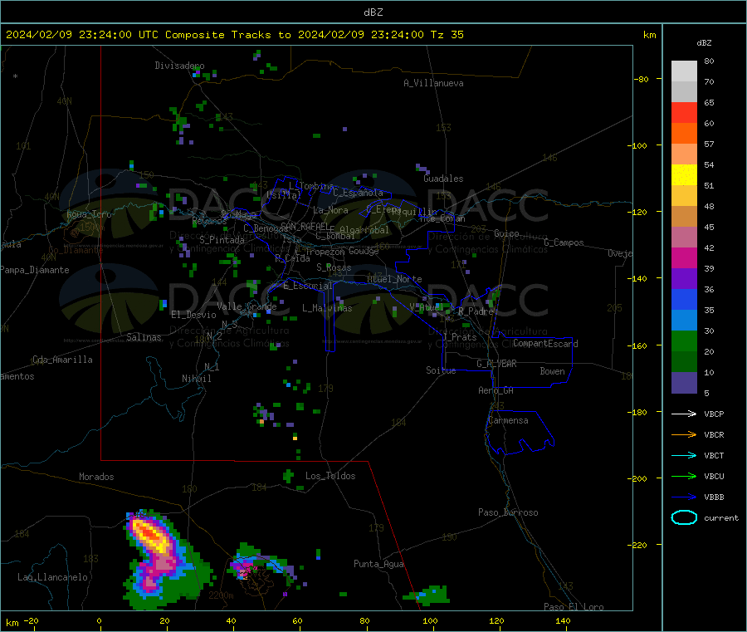Select the red 60-65 dBZ color swatch

(684, 112)
